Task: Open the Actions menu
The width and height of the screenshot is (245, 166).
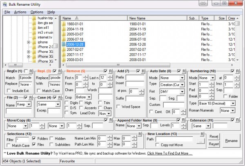Action: point(20,12)
